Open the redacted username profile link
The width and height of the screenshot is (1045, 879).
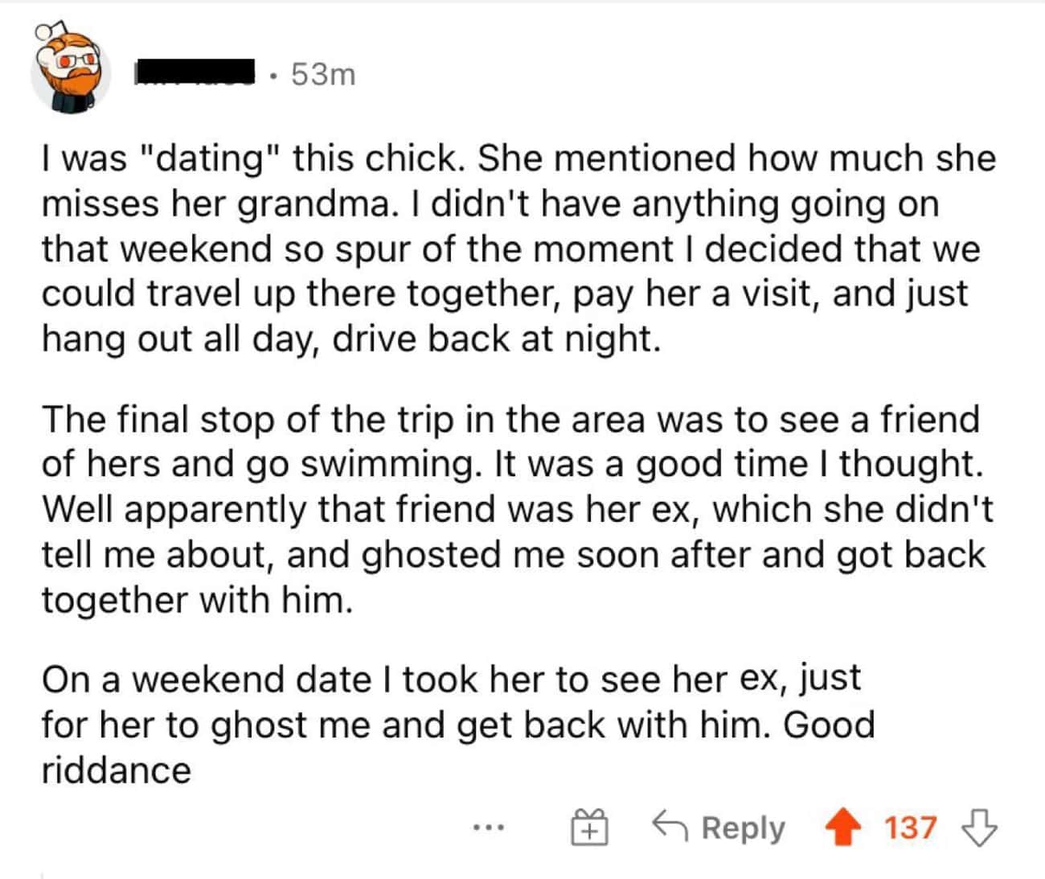pos(195,74)
